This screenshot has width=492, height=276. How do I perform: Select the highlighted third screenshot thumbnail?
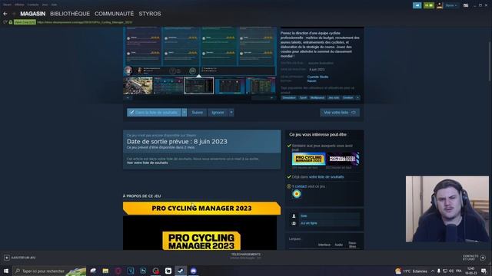pyautogui.click(x=198, y=85)
